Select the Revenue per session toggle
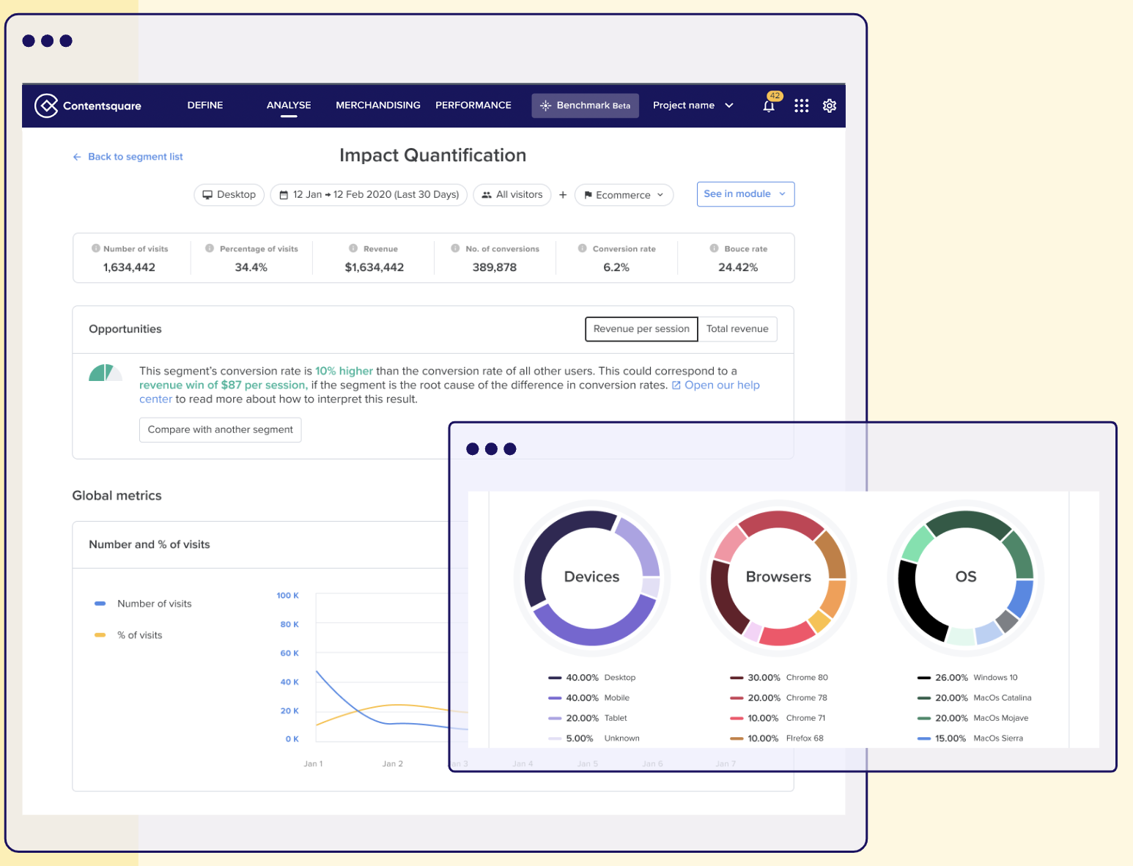The height and width of the screenshot is (866, 1133). 641,329
